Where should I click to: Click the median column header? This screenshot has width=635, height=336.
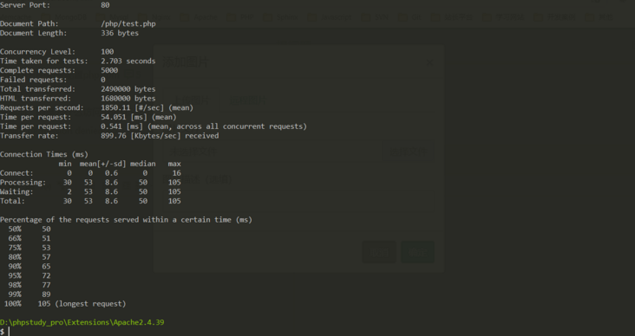143,164
